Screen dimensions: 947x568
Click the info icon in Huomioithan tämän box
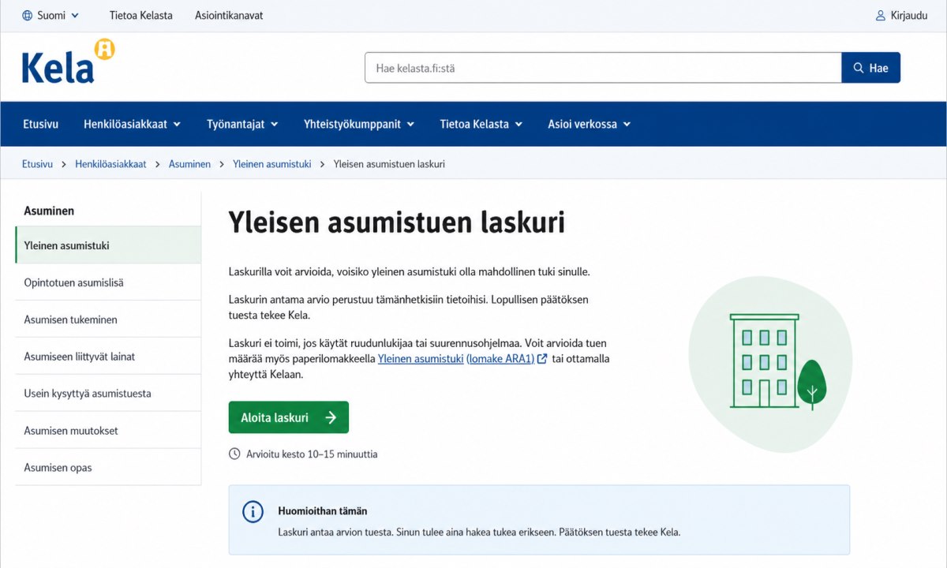(253, 511)
